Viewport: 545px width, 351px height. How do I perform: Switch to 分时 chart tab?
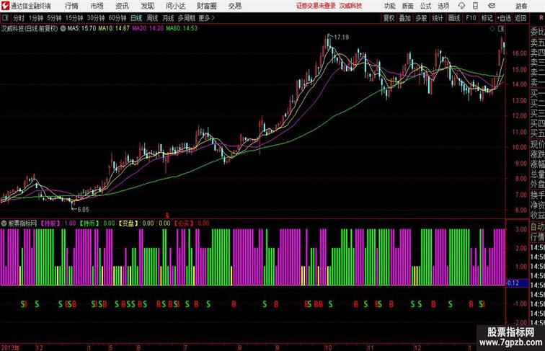19,18
